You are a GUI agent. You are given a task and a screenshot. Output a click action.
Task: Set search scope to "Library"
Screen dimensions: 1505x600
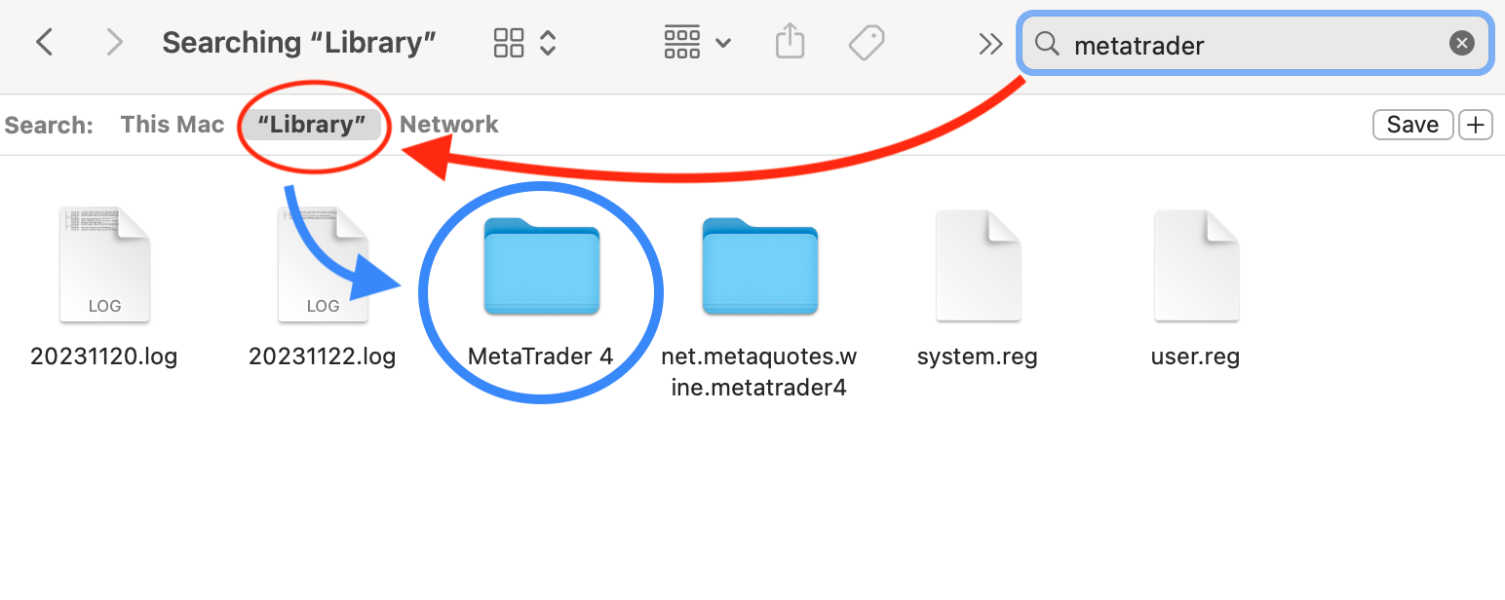click(312, 125)
